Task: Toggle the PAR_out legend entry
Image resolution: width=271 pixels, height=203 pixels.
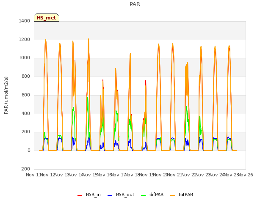Action: [x=121, y=195]
